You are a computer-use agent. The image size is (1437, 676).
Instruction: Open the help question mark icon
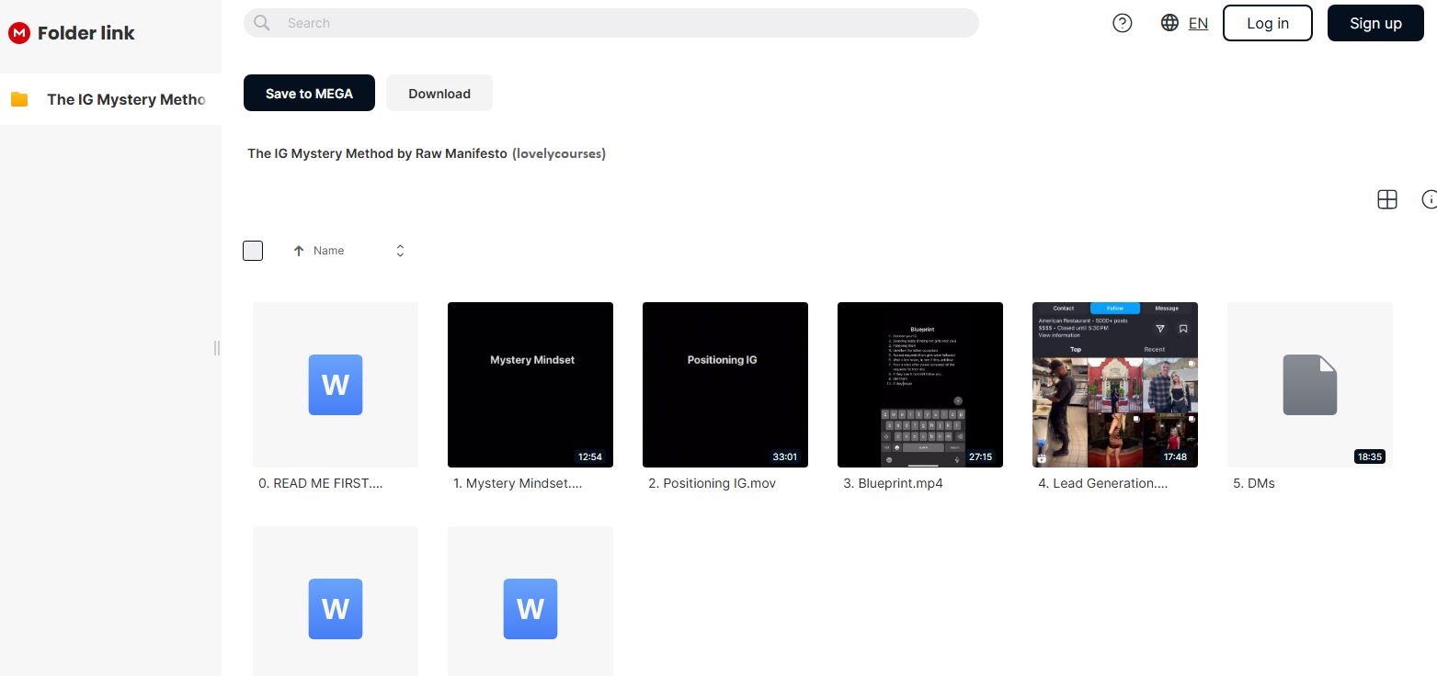click(1122, 23)
